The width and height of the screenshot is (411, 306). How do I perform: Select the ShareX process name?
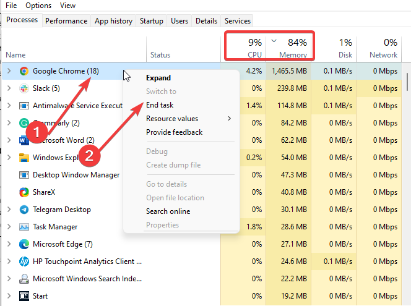[x=44, y=192]
